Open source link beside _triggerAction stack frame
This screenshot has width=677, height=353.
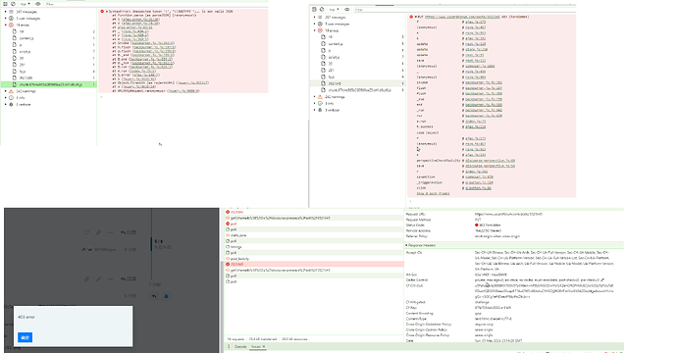479,182
